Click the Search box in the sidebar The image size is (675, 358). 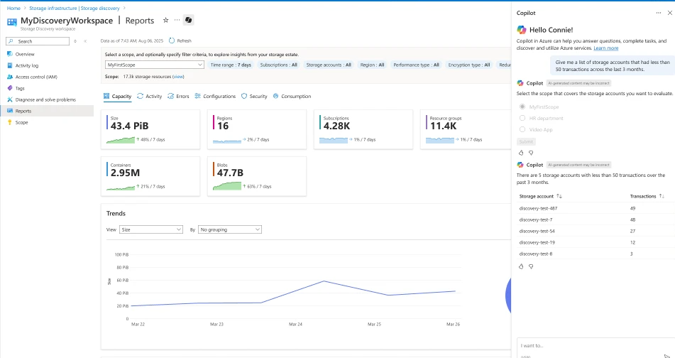(38, 41)
